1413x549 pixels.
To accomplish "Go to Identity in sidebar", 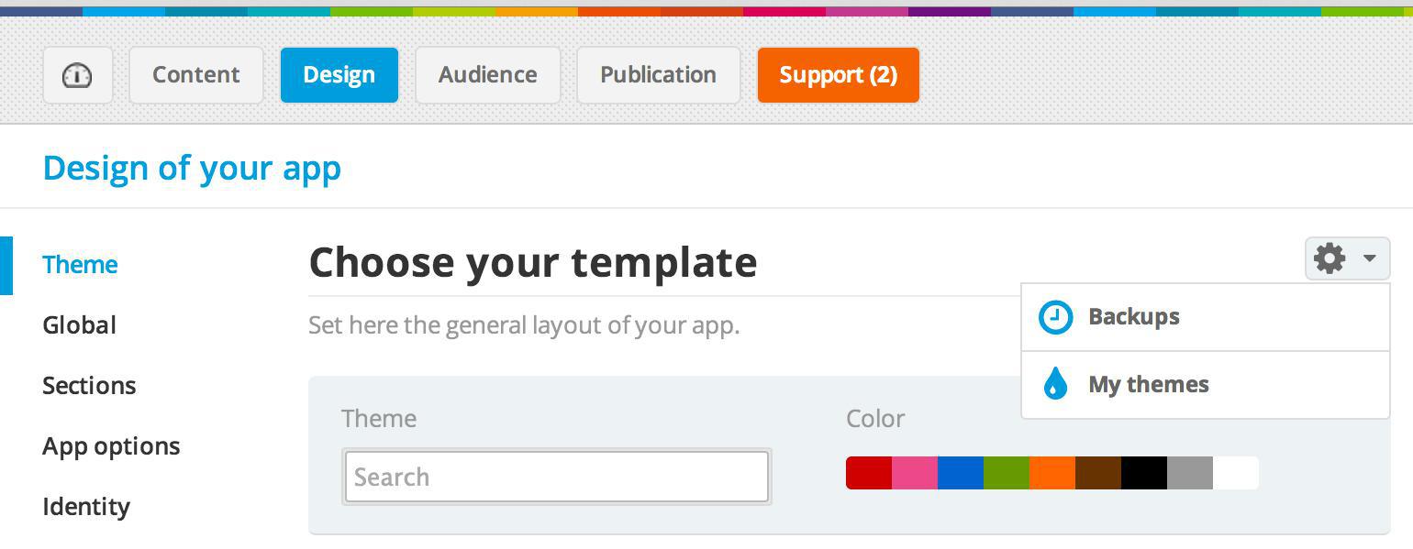I will pyautogui.click(x=86, y=507).
